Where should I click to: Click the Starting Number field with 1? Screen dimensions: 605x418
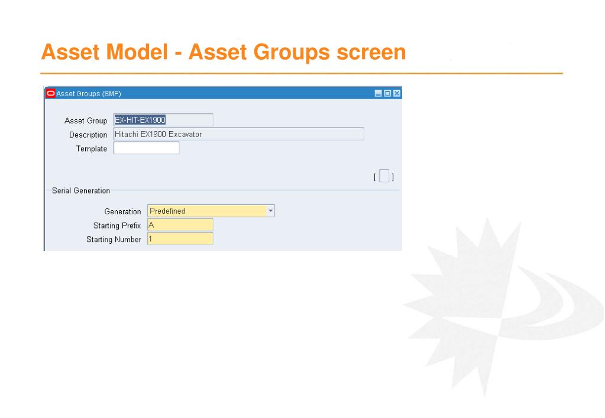tap(180, 239)
